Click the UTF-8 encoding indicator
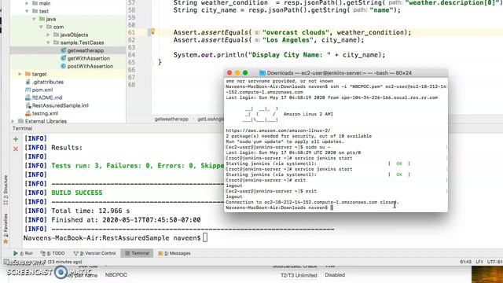This screenshot has height=283, width=503. coord(494,262)
